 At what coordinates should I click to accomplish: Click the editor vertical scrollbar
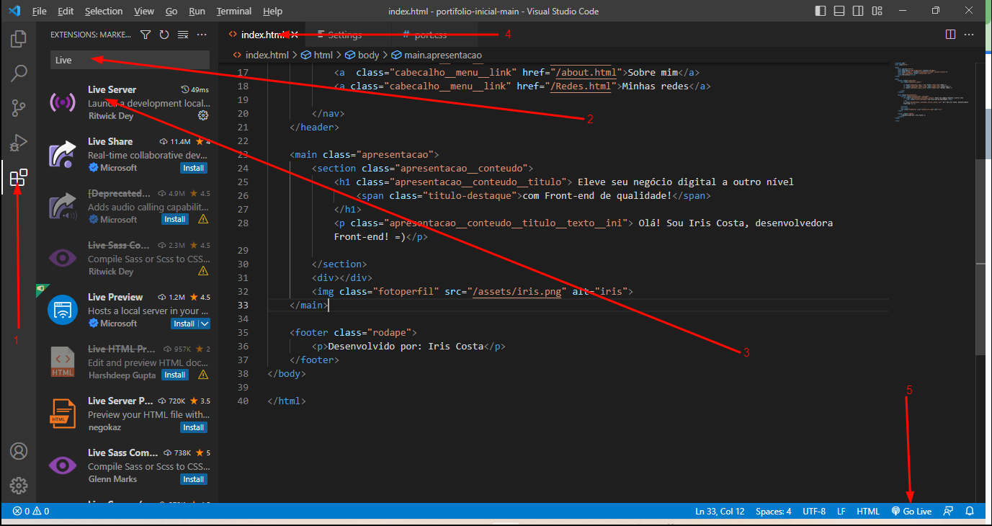(x=980, y=257)
